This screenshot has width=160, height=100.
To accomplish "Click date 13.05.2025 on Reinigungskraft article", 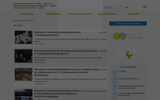I will coord(103,51).
